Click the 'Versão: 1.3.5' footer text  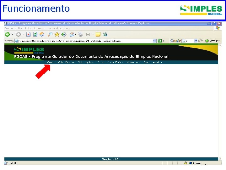point(110,159)
